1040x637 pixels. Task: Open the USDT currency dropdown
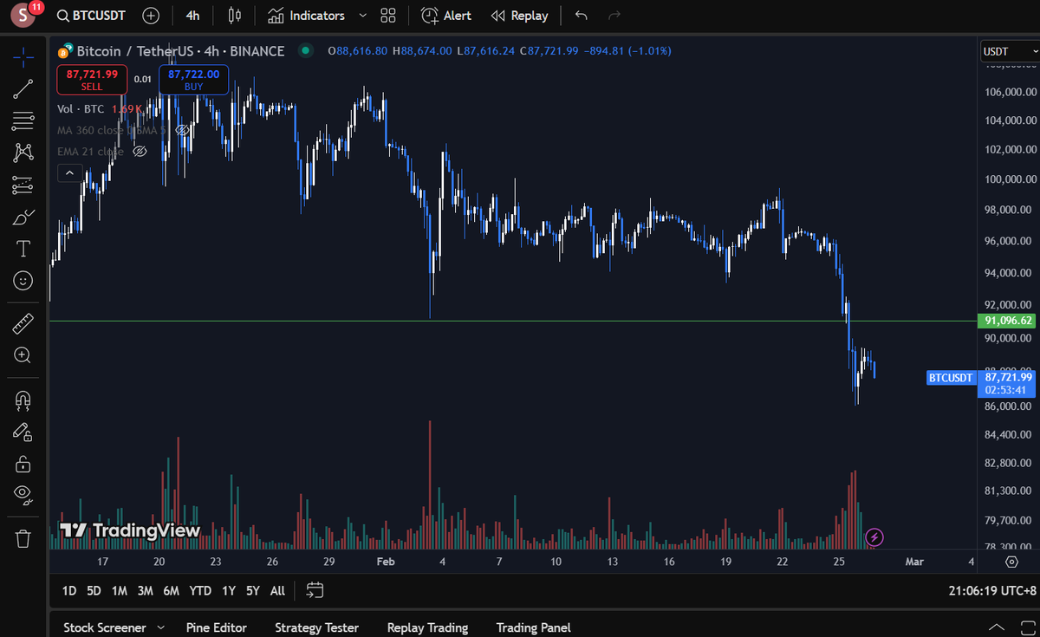[x=1008, y=51]
